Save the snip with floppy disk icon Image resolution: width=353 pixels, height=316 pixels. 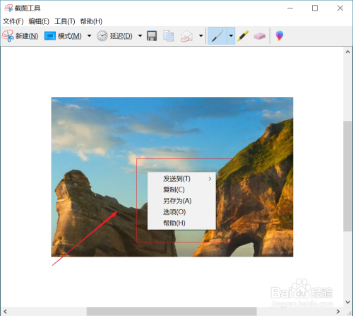(x=152, y=36)
